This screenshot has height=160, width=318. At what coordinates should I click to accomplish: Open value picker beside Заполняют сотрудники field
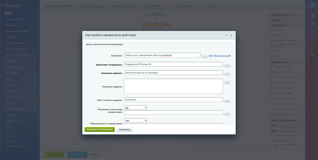(x=227, y=65)
